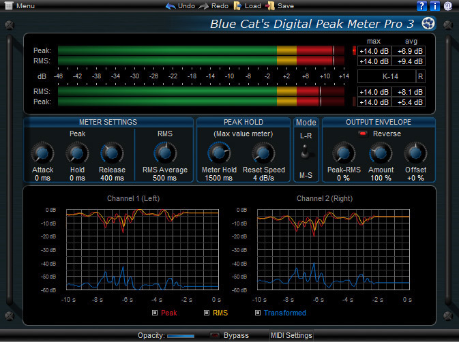Click the Release value 400 ms

pyautogui.click(x=112, y=178)
